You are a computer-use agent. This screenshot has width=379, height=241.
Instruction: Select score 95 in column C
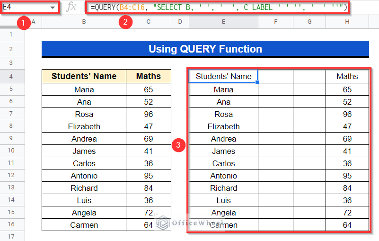149,176
